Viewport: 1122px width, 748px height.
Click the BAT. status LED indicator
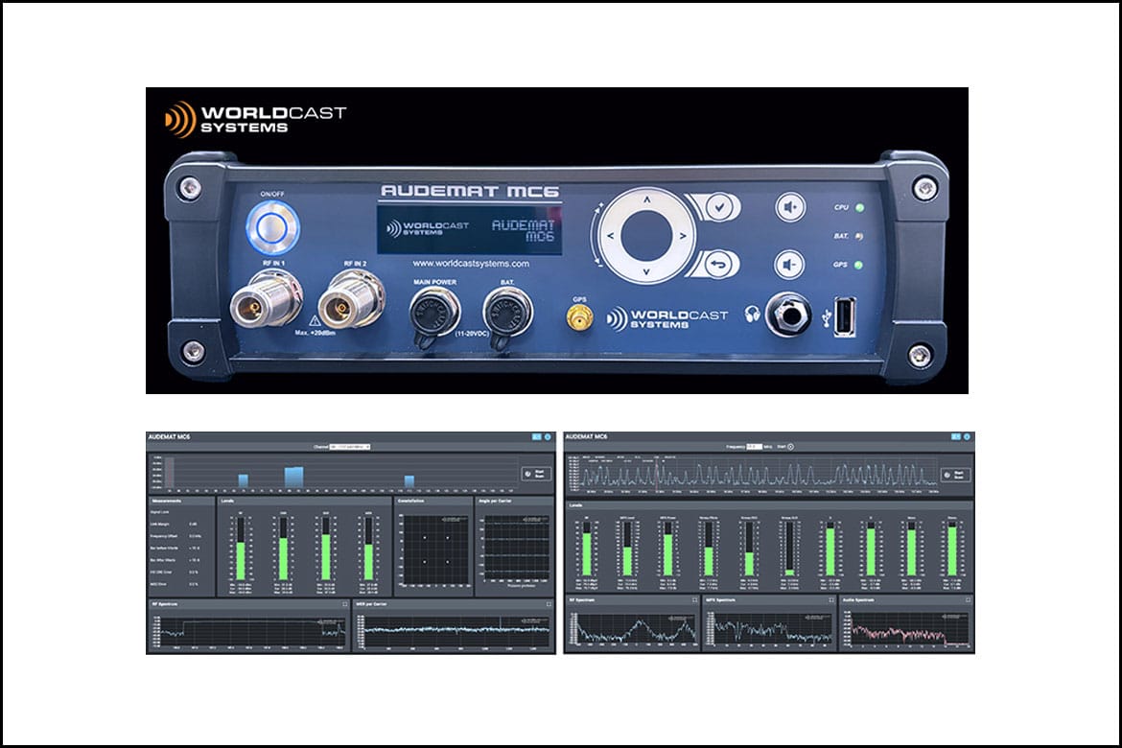coord(858,236)
